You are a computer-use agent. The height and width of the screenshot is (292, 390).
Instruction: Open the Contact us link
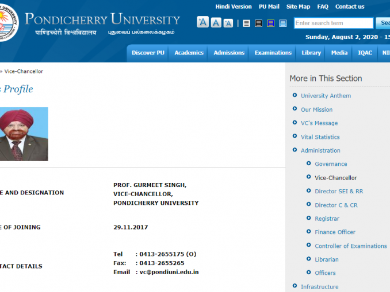coord(350,7)
